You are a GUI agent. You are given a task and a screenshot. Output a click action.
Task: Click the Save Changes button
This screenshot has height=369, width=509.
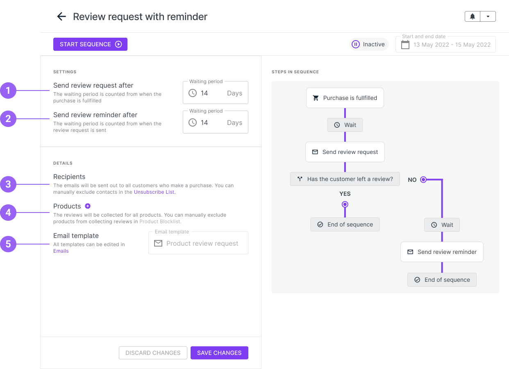point(219,353)
